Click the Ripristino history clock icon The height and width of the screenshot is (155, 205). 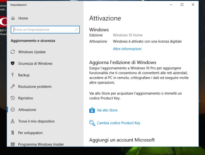coord(13,98)
